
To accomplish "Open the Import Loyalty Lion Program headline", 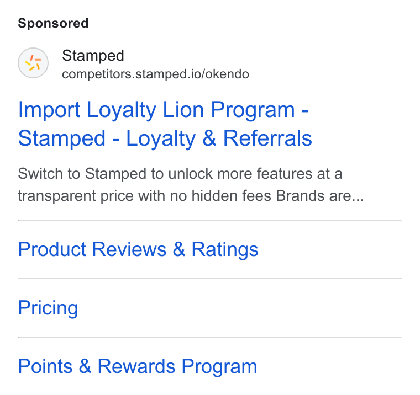I will tap(165, 124).
